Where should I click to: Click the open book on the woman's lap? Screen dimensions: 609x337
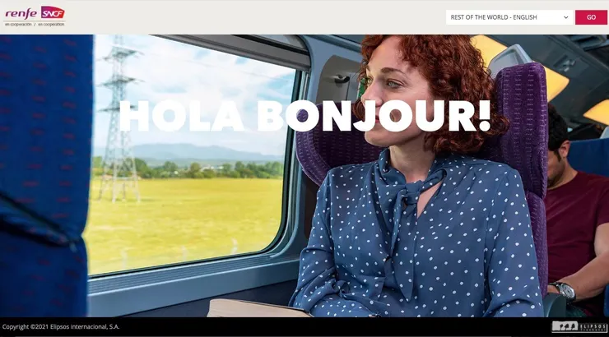click(x=257, y=308)
